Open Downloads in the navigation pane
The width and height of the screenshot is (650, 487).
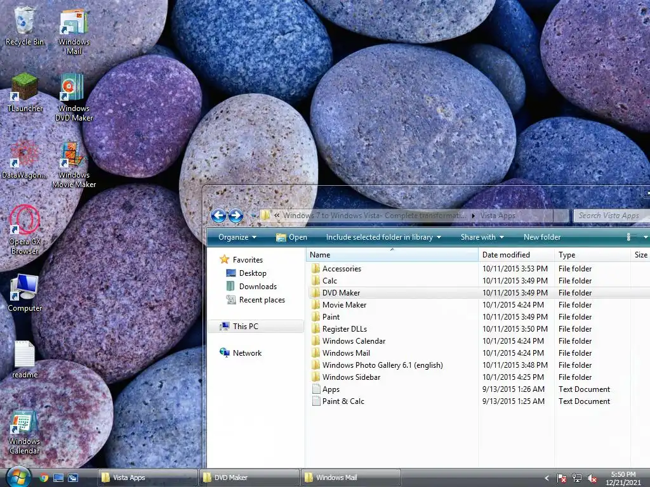(x=251, y=287)
